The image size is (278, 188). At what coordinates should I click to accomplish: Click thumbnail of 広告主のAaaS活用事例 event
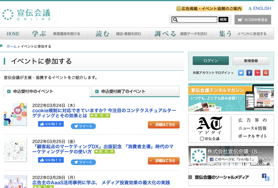click(15, 181)
